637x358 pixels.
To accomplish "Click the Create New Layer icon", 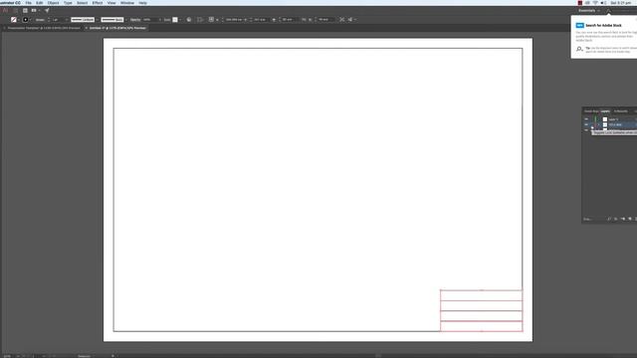I will [x=630, y=219].
